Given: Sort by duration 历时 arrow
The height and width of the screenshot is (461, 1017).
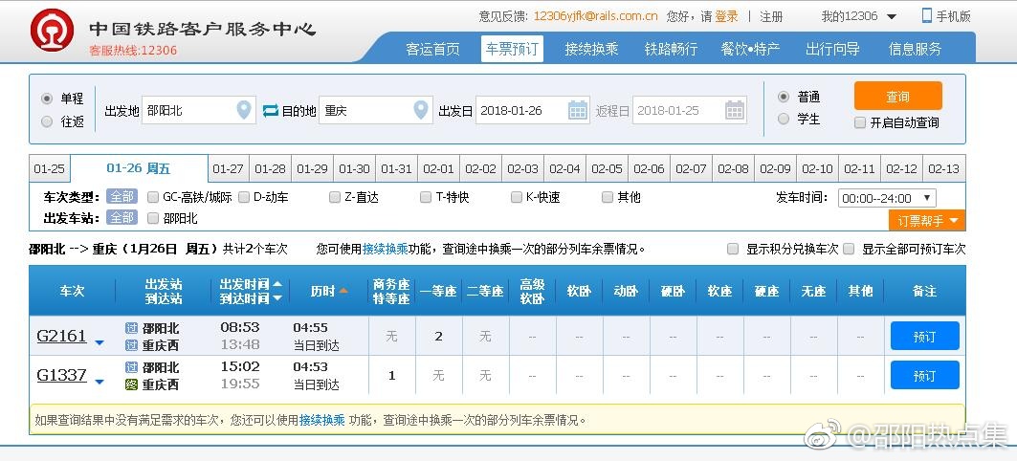Looking at the screenshot, I should (343, 291).
